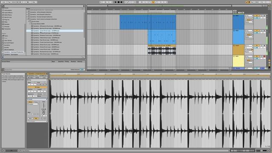Image resolution: width=272 pixels, height=153 pixels.
Task: Collapse the Drum Loops folder
Action: [x=29, y=22]
